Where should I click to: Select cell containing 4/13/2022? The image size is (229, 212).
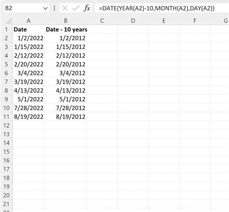tap(29, 90)
